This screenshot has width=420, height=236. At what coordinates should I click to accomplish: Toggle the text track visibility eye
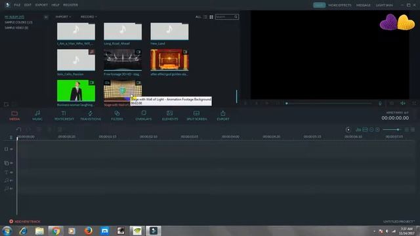coord(12,172)
